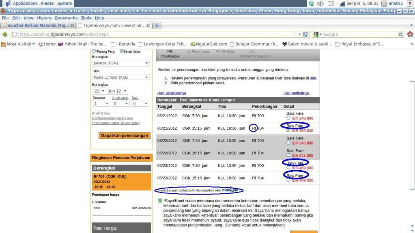The height and width of the screenshot is (233, 415).
Task: Click the page vertical scrollbar
Action: tap(412, 135)
